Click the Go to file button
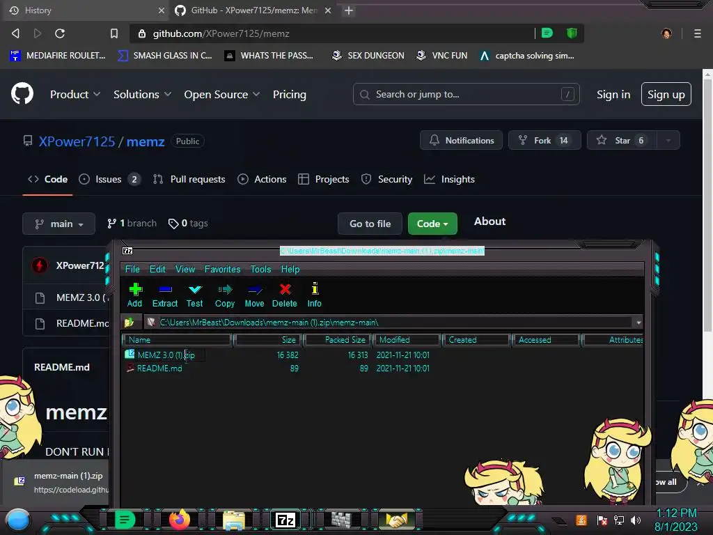This screenshot has width=713, height=535. [x=370, y=224]
